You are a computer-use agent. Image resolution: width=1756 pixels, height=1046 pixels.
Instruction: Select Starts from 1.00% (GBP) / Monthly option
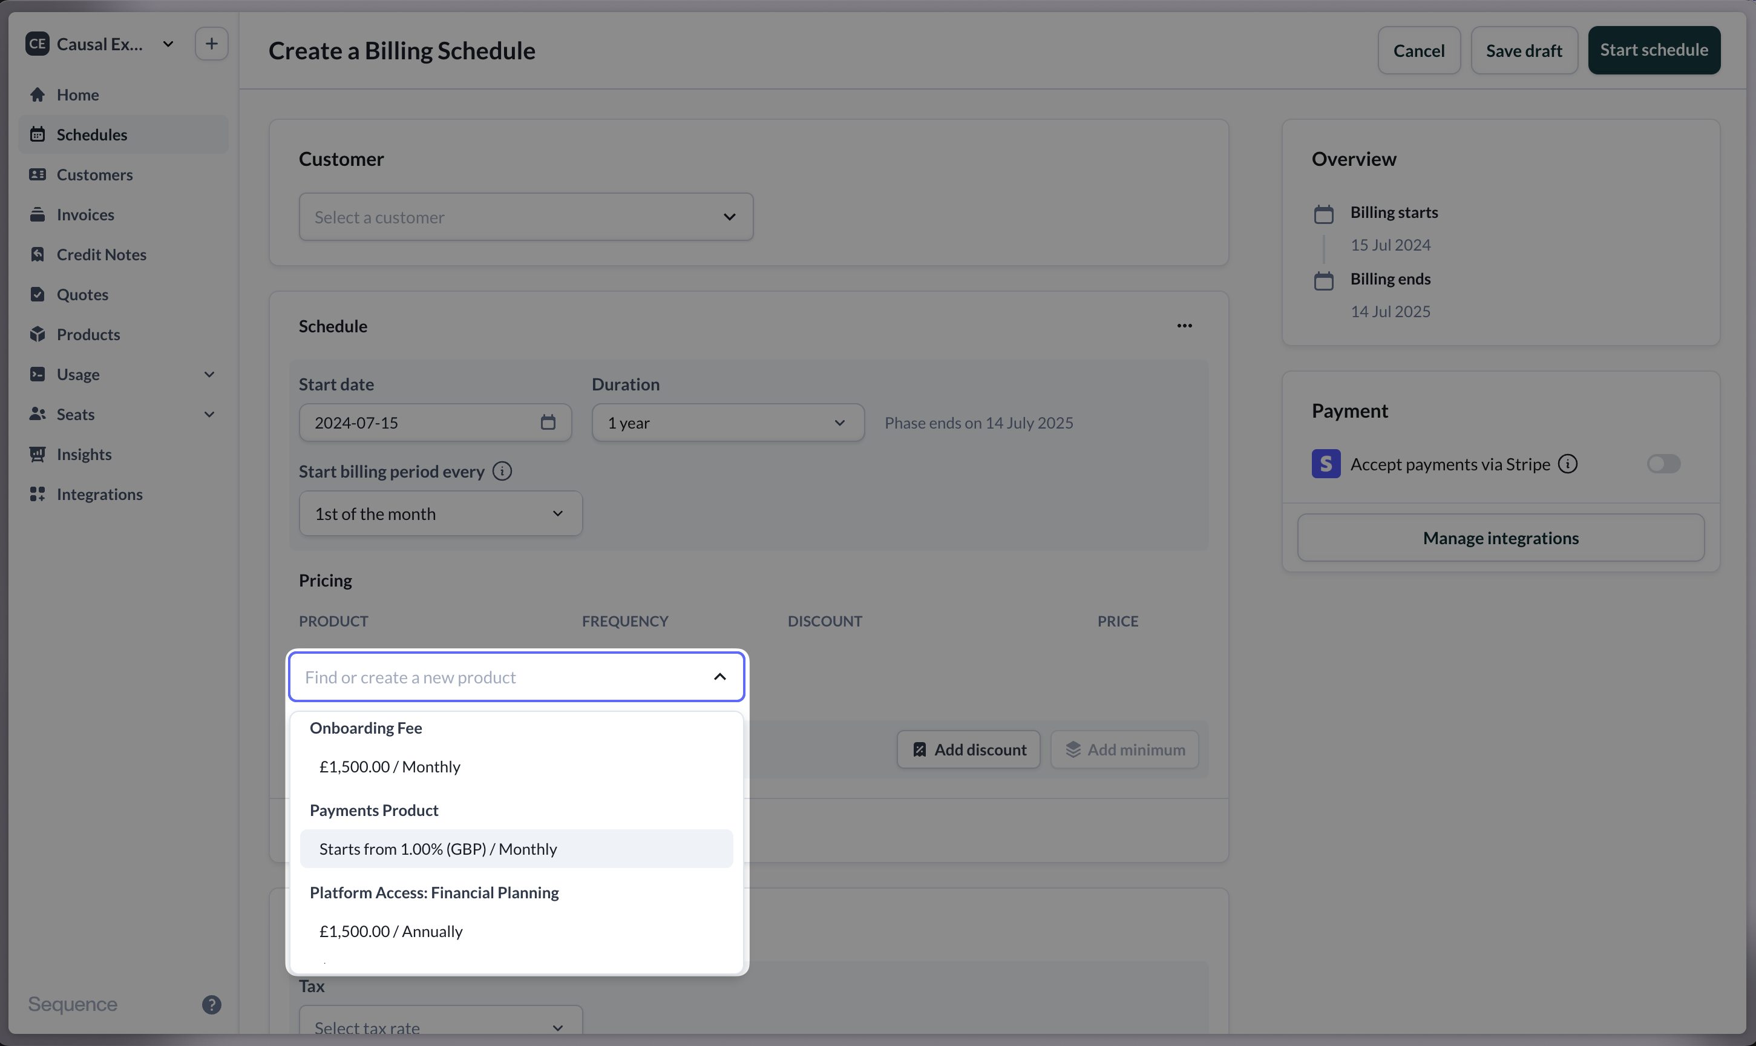pyautogui.click(x=516, y=849)
